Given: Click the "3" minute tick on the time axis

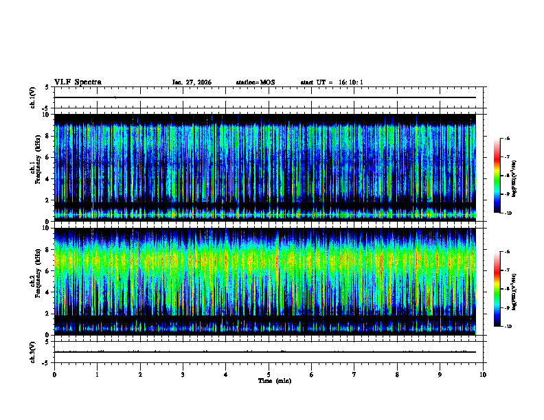Looking at the screenshot, I should 183,375.
